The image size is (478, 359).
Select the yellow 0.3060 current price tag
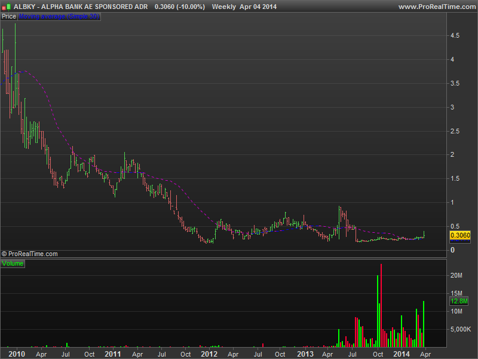click(x=459, y=236)
